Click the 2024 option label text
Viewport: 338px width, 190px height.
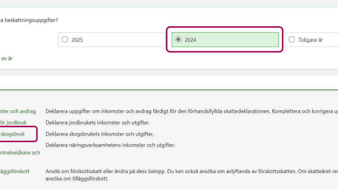190,40
